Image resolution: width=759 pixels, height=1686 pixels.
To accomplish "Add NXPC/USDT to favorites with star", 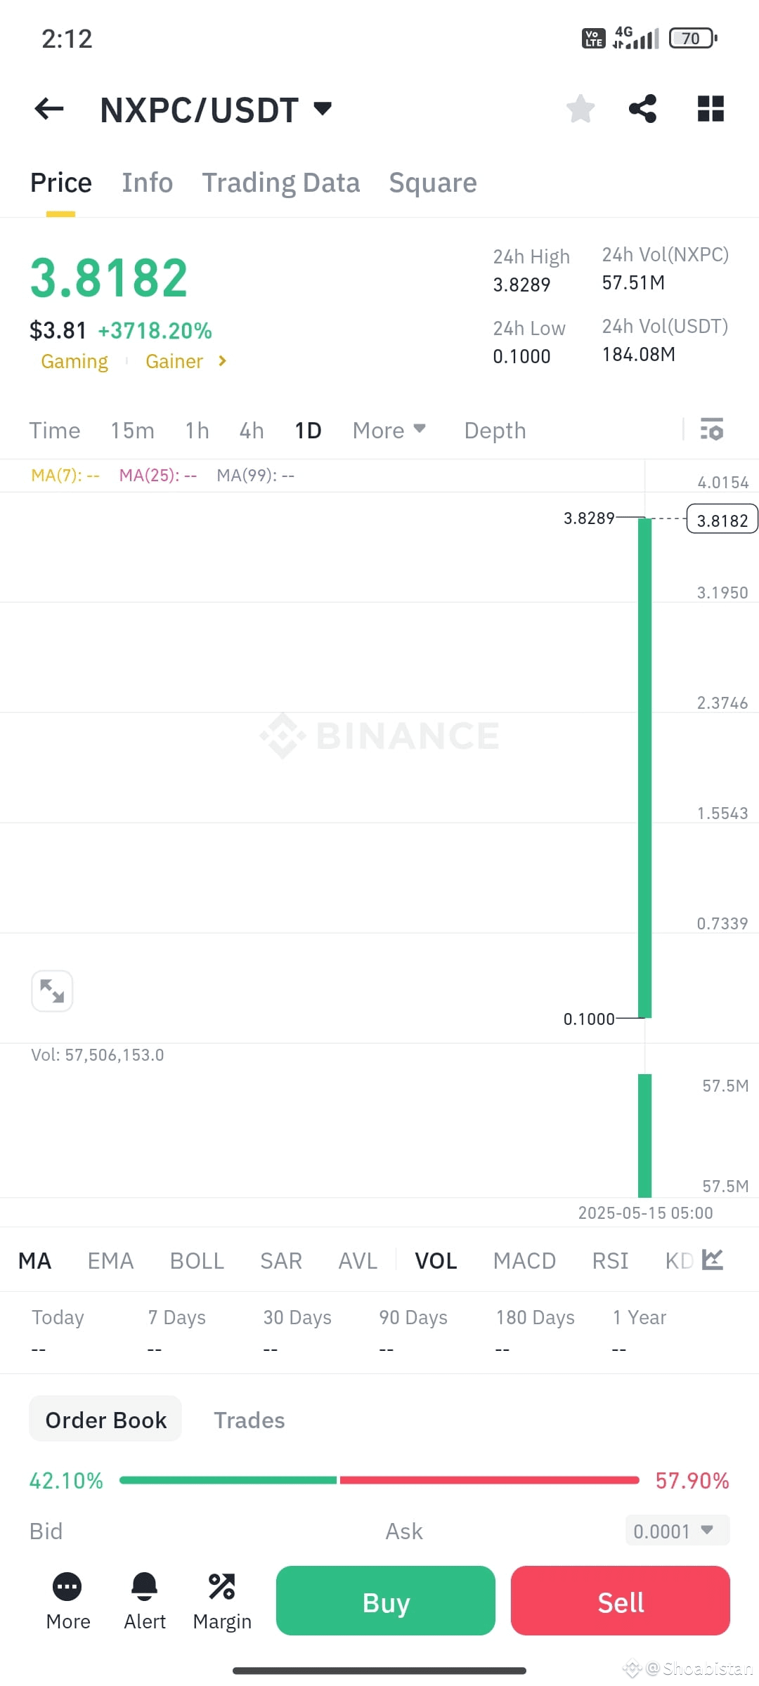I will [x=580, y=109].
